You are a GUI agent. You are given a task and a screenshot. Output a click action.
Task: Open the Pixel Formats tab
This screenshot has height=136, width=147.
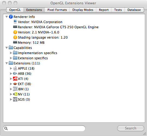[57, 10]
